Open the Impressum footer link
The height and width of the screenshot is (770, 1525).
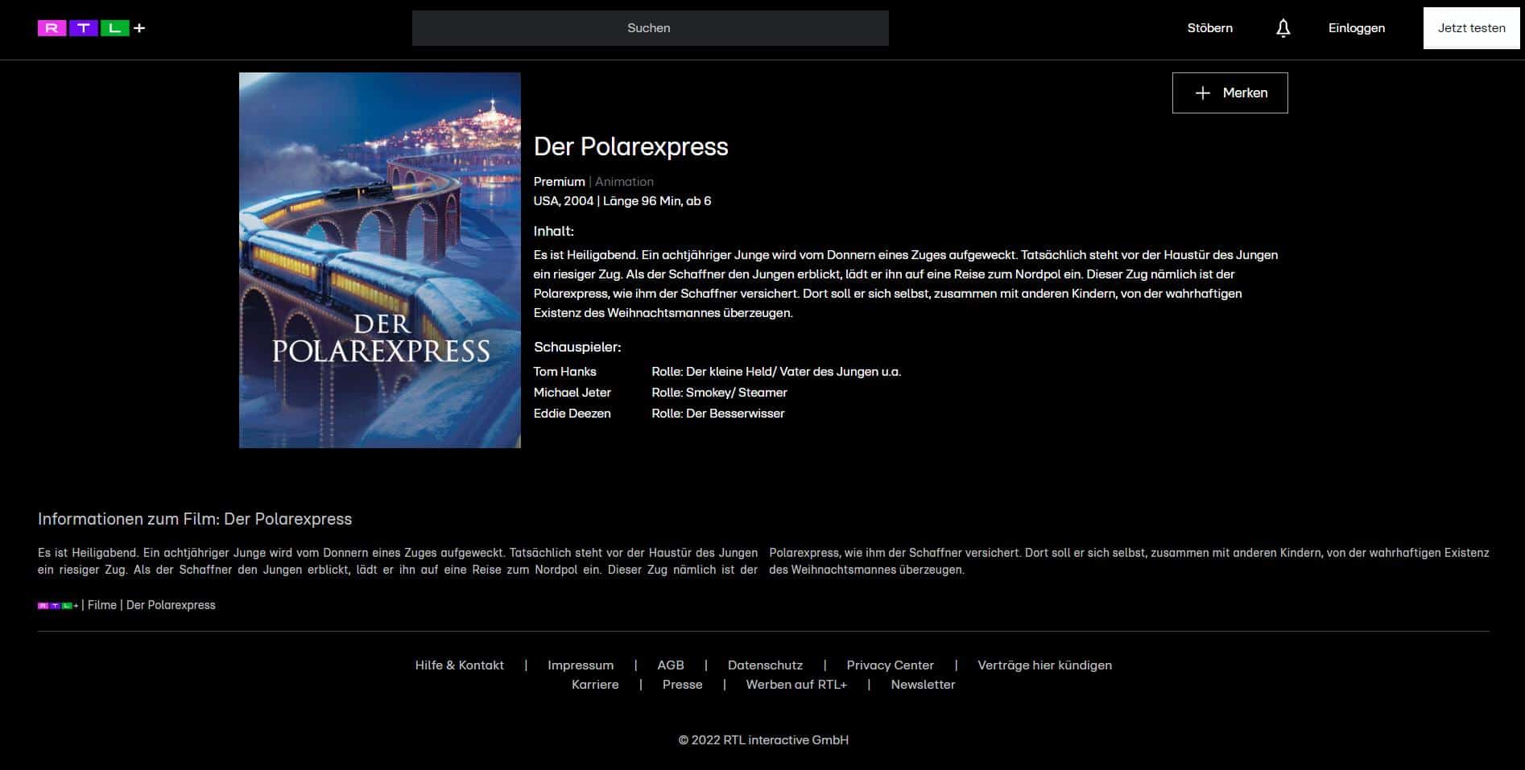pos(581,665)
